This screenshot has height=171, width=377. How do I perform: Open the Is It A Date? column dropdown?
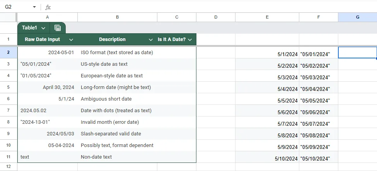point(190,40)
